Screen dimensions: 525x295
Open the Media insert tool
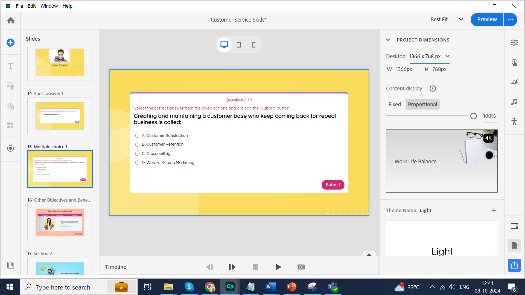pyautogui.click(x=10, y=86)
